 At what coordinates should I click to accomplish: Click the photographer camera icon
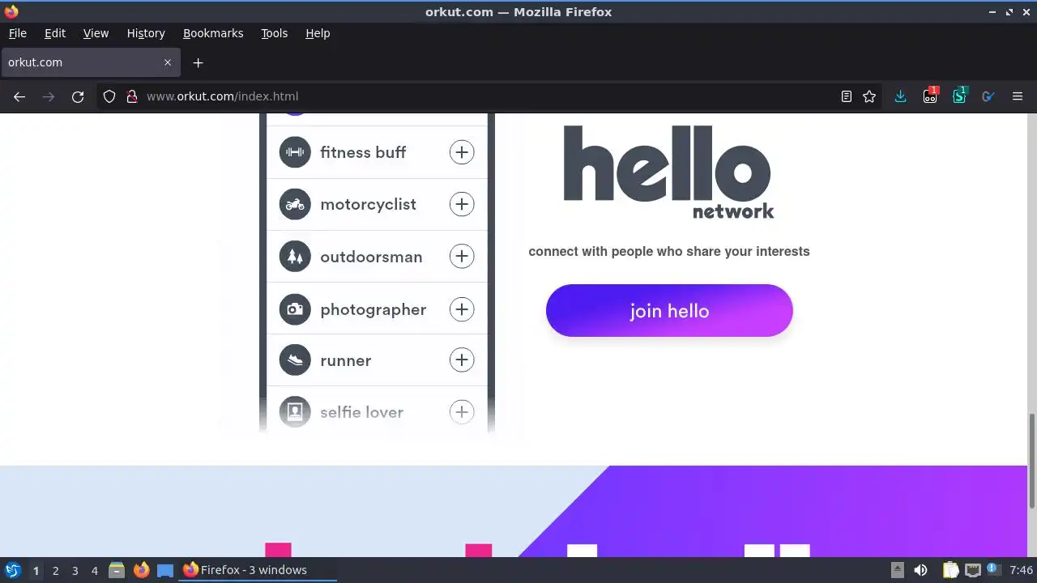295,309
